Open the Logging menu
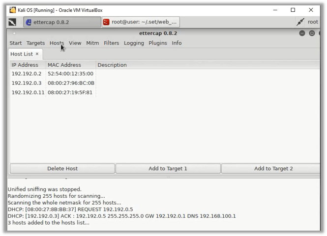Image resolution: width=327 pixels, height=236 pixels. [134, 43]
